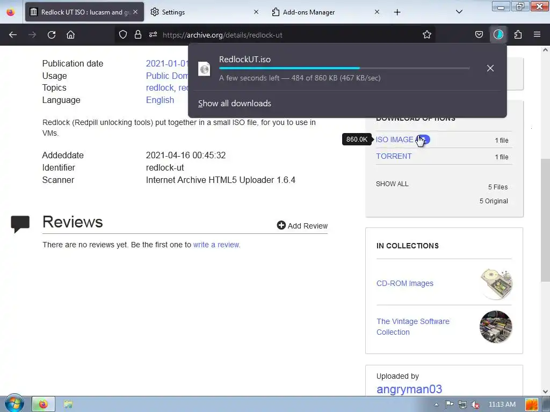The height and width of the screenshot is (412, 550).
Task: Open the network tray icon
Action: tap(462, 404)
